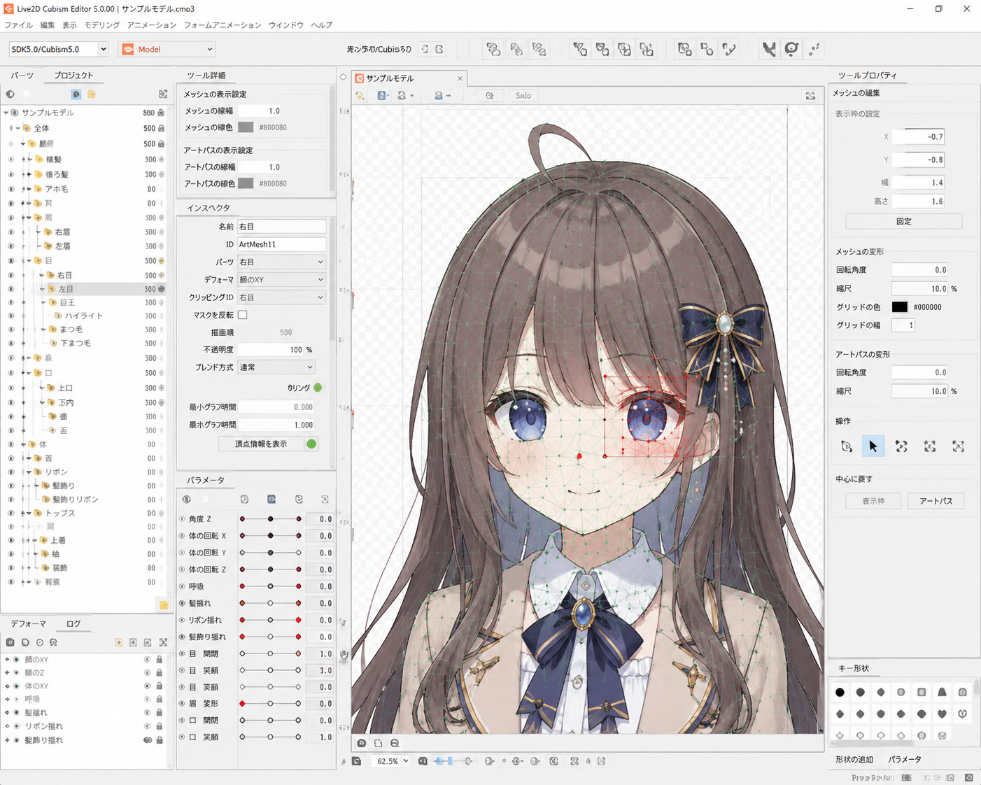Open the ファイル menu
Screen dimensions: 981x785
[18, 25]
